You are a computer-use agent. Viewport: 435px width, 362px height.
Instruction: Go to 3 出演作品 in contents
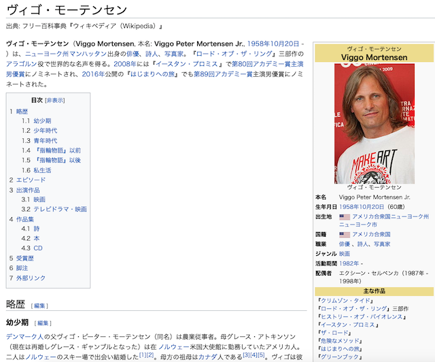point(28,190)
